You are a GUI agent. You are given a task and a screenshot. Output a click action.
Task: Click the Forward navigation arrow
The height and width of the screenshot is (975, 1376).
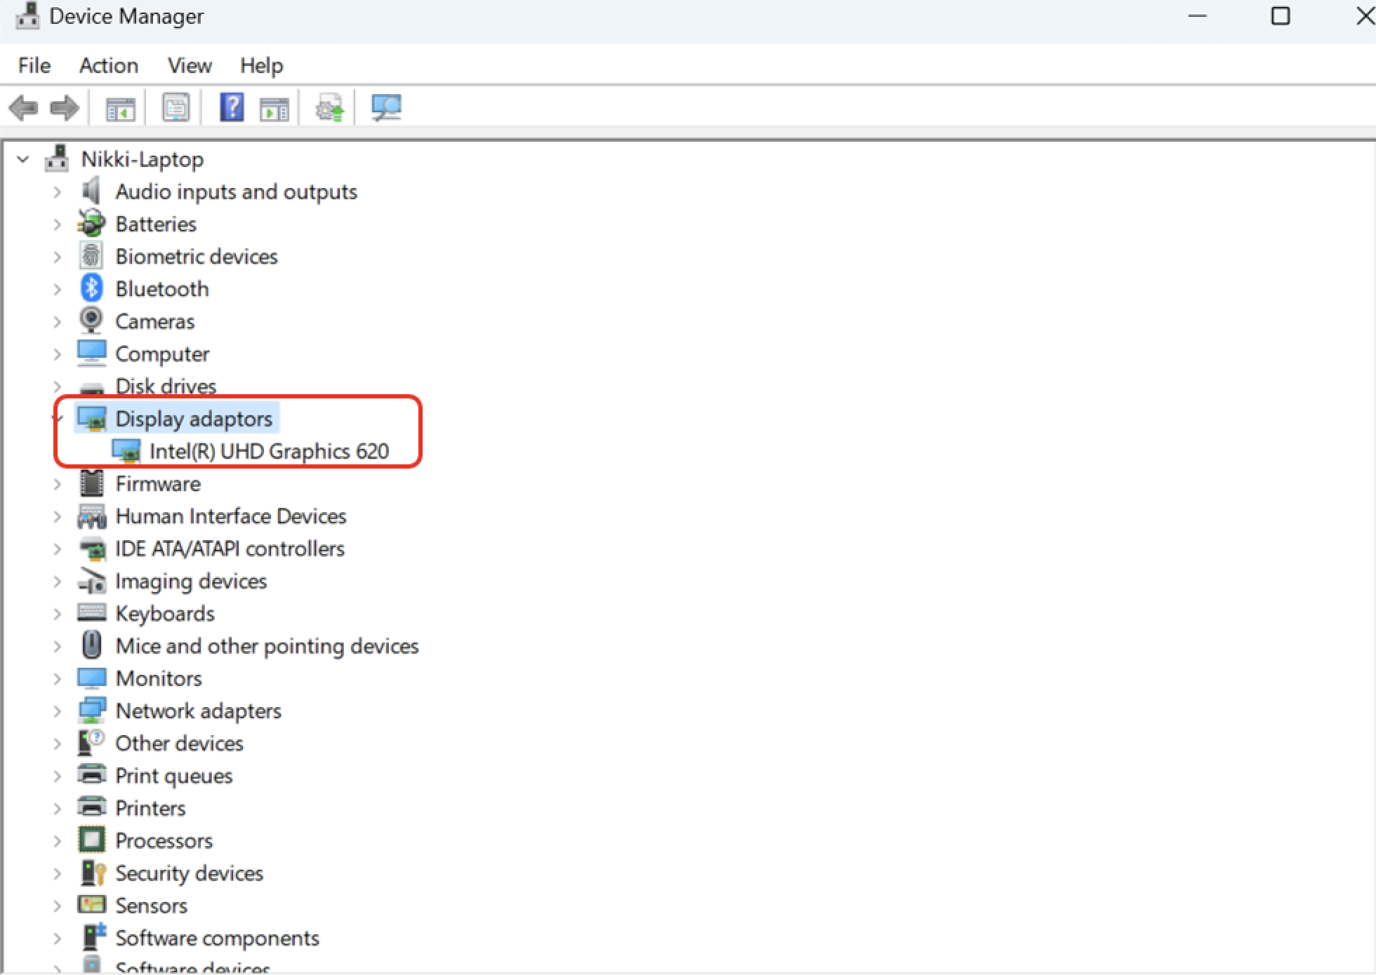65,107
